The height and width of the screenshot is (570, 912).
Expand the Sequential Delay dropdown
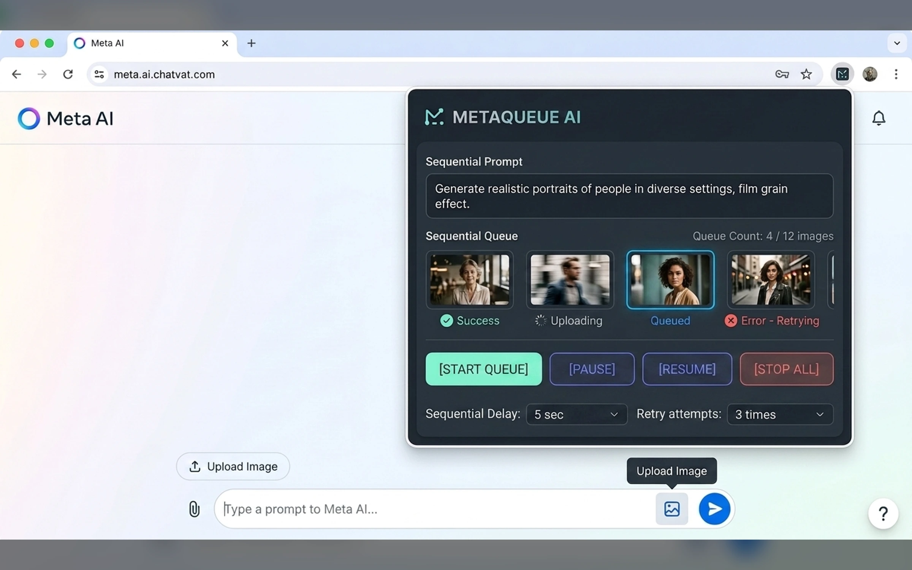576,414
